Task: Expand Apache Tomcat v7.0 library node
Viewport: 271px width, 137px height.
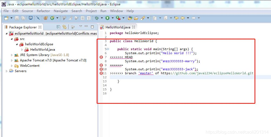Action: pos(12,60)
